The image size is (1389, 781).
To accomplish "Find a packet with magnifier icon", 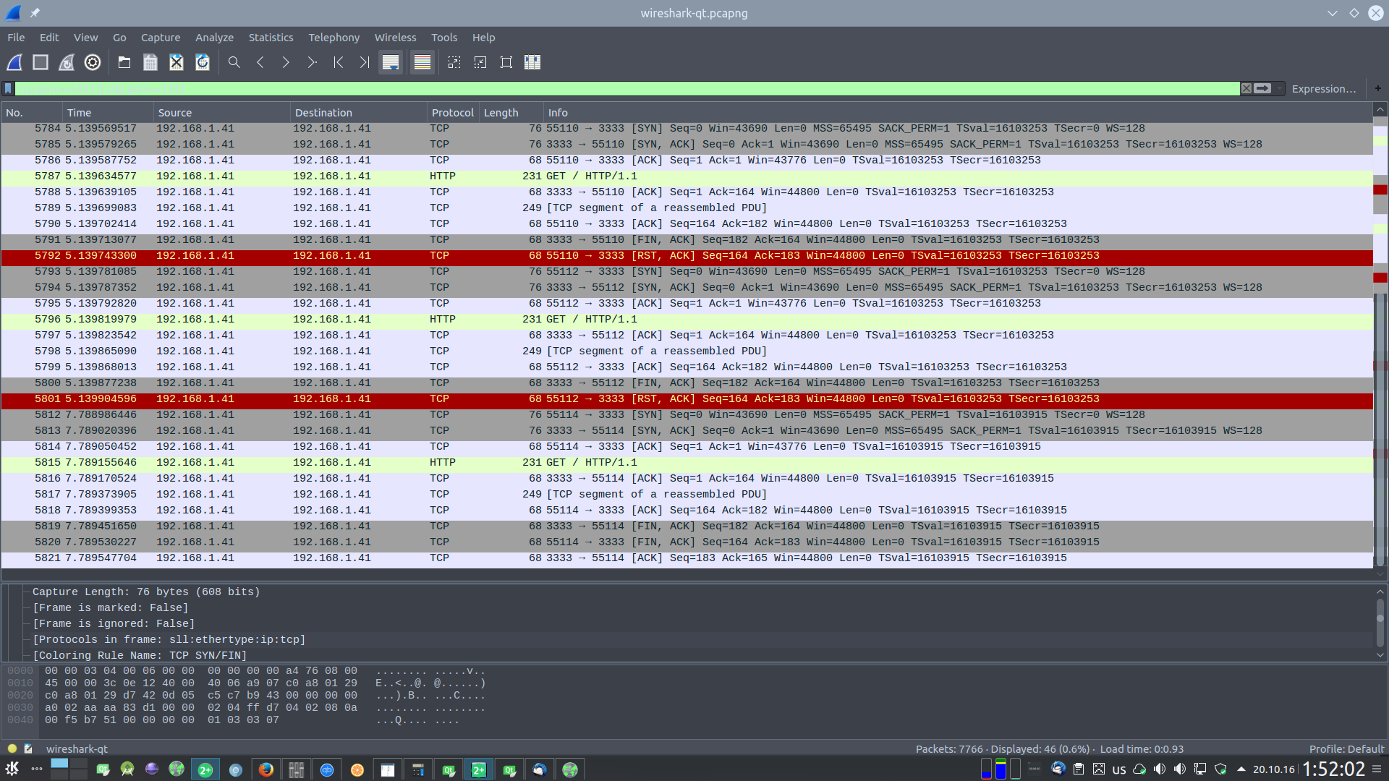I will (234, 63).
